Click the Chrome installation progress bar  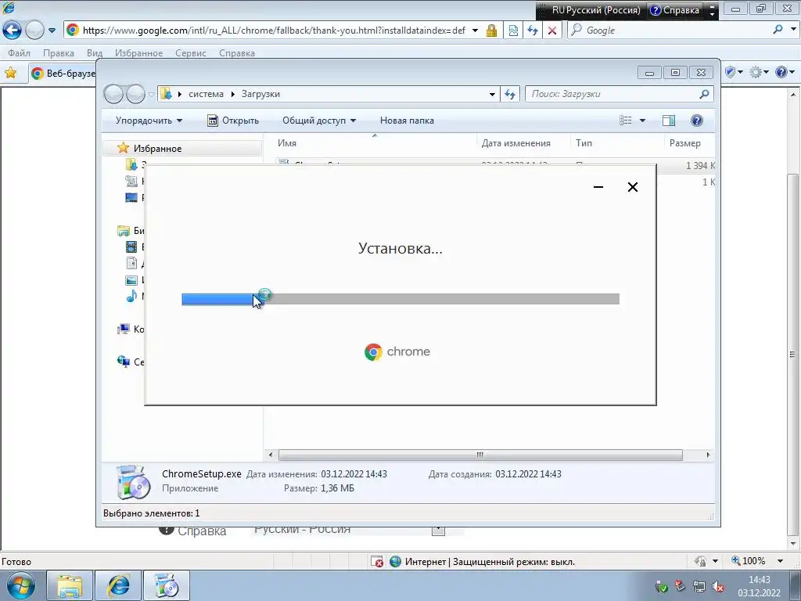400,300
